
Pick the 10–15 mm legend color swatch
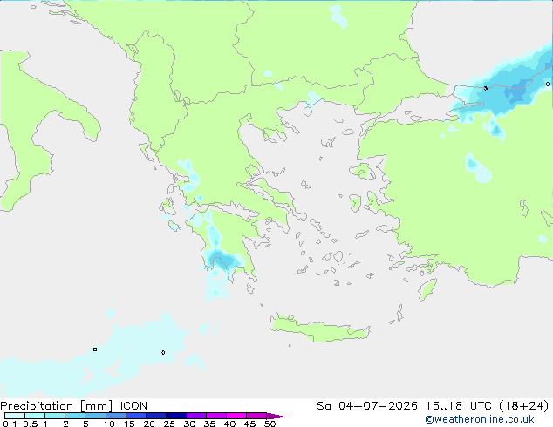click(115, 416)
